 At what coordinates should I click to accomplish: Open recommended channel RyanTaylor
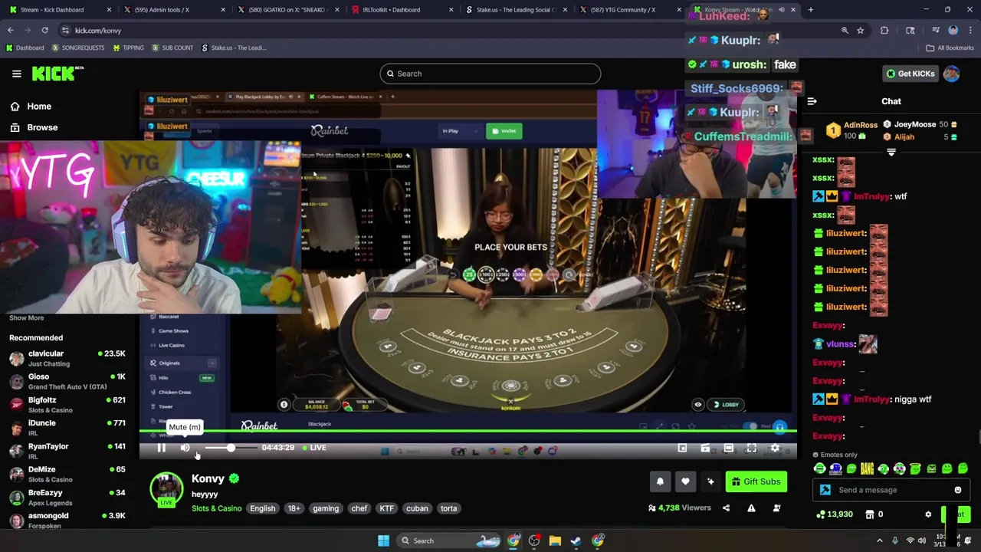(67, 451)
